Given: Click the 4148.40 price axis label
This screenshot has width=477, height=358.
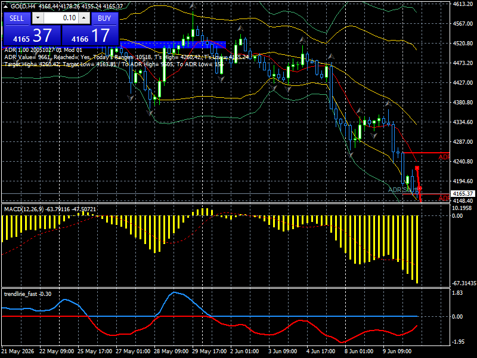Looking at the screenshot, I should (x=463, y=200).
